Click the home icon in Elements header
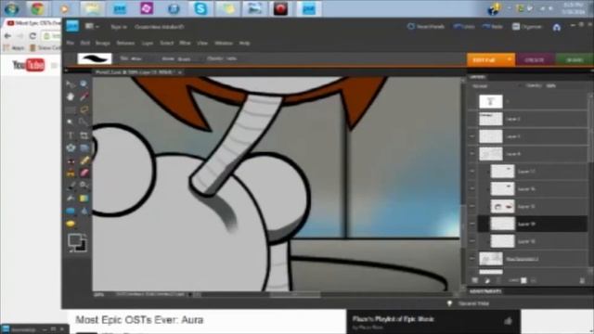 [557, 27]
